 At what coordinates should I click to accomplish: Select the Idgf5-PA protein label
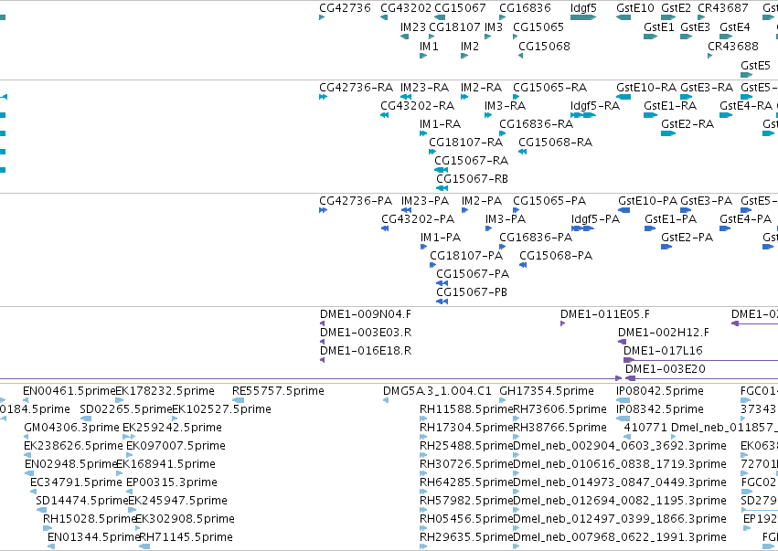pos(595,219)
